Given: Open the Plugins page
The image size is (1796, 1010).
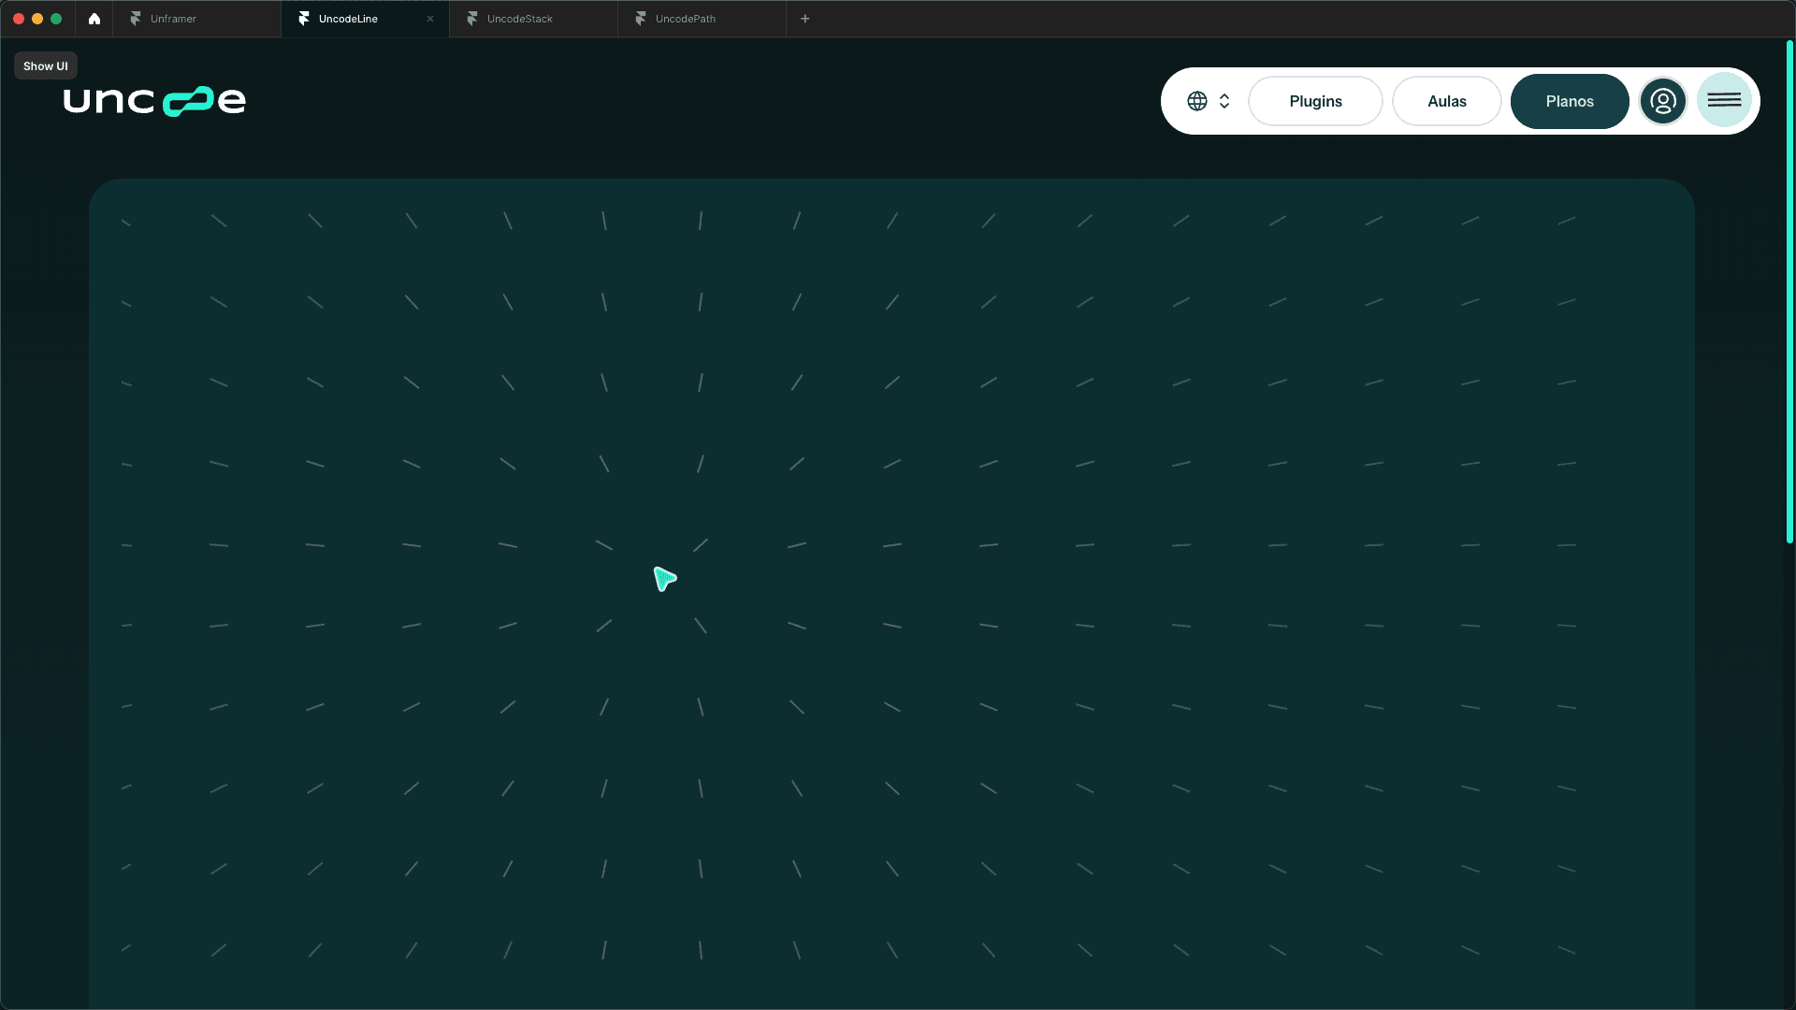Looking at the screenshot, I should coord(1315,101).
